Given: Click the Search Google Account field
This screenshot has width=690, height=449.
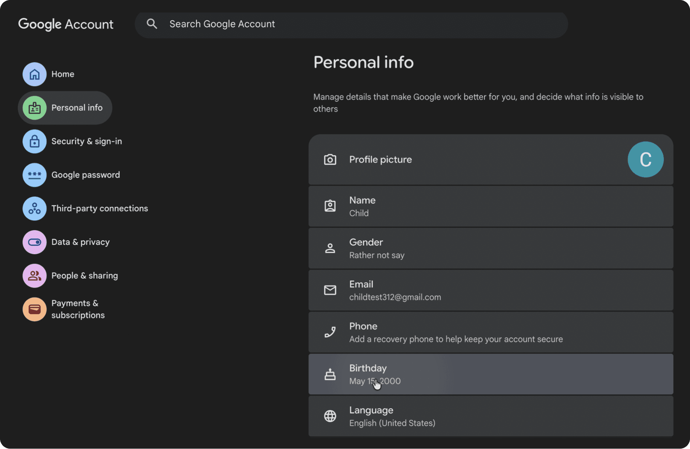Looking at the screenshot, I should click(351, 25).
